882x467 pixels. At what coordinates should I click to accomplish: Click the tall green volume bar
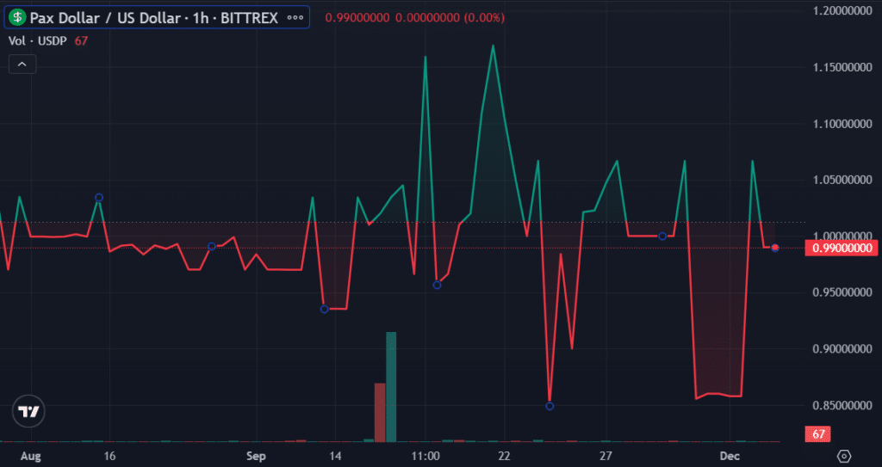pyautogui.click(x=391, y=386)
